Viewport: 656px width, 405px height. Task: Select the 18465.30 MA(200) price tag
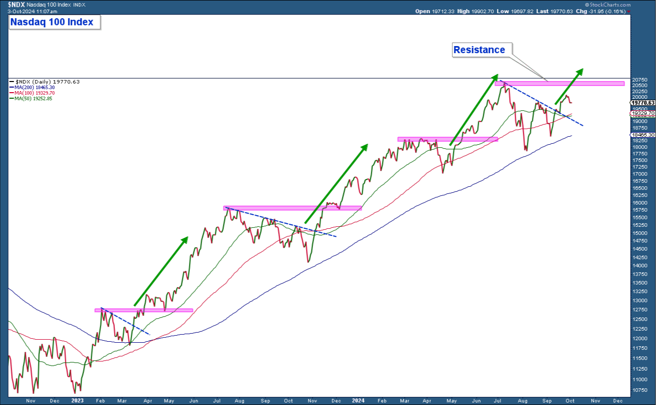click(643, 135)
